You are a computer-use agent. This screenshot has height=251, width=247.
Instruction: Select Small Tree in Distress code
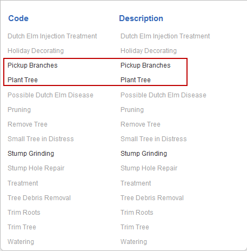(x=41, y=139)
